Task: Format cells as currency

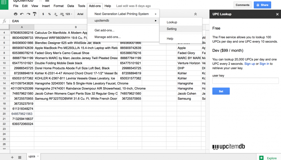Action: [x=43, y=14]
